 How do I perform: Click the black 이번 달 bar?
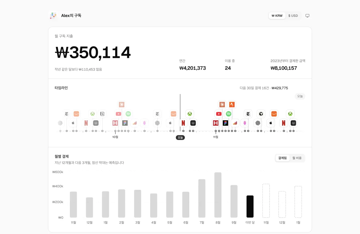(250, 206)
